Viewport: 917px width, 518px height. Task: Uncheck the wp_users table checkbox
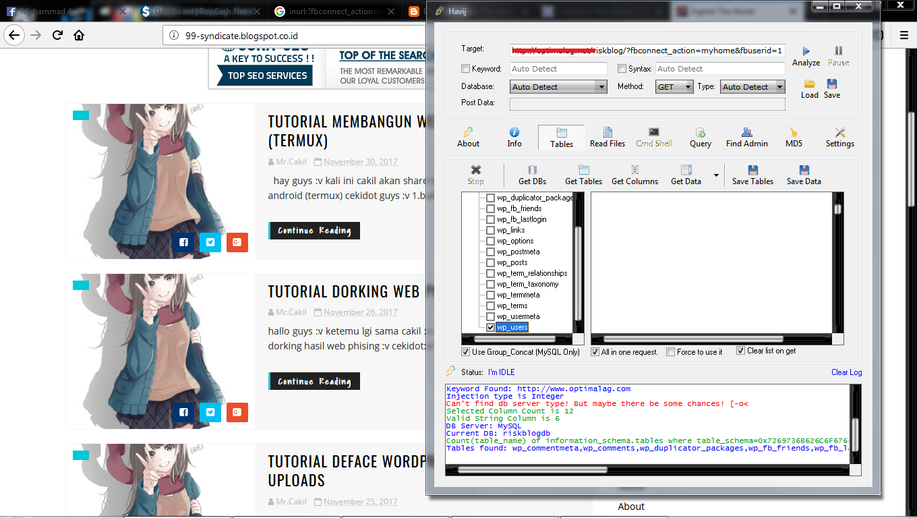coord(490,327)
